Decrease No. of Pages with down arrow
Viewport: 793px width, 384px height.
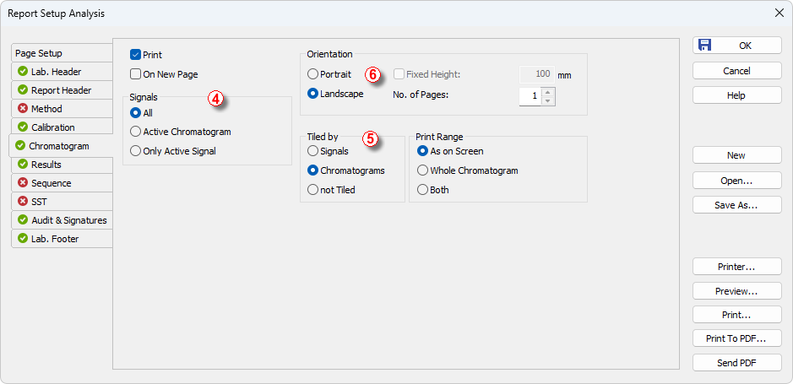coord(548,101)
